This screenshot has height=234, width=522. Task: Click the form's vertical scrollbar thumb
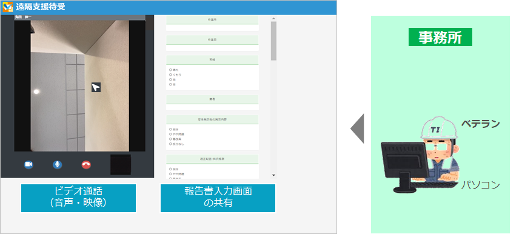point(273,41)
